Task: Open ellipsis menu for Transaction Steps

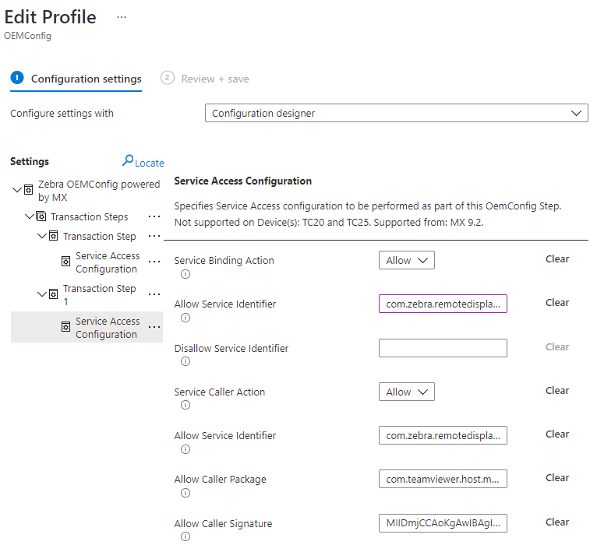Action: click(x=154, y=216)
